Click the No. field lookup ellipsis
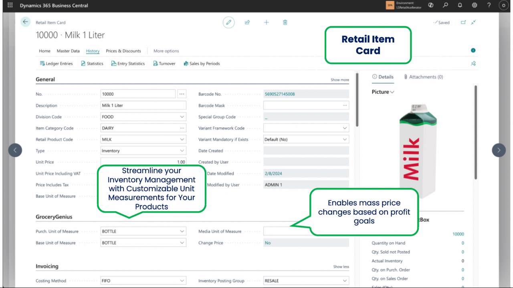The width and height of the screenshot is (513, 288). (182, 94)
